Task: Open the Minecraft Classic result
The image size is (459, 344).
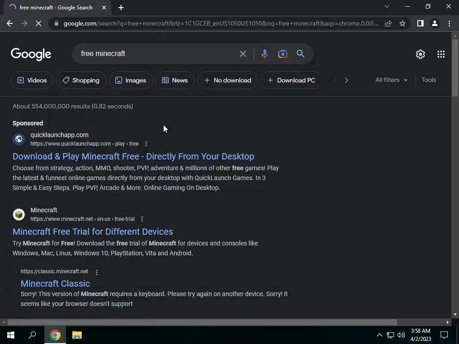Action: pyautogui.click(x=55, y=284)
